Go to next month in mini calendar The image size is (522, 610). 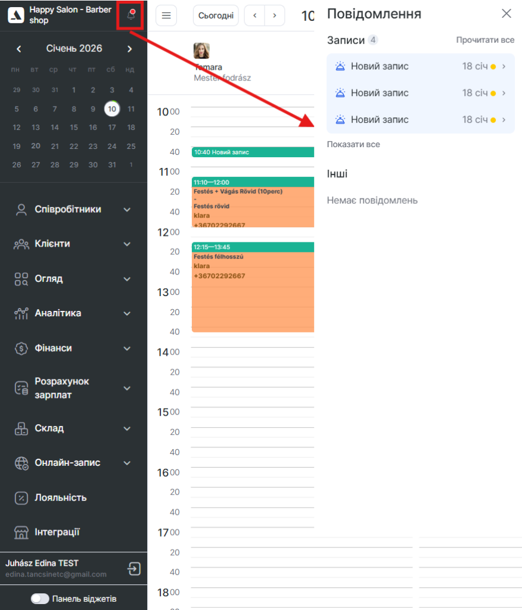pyautogui.click(x=129, y=49)
